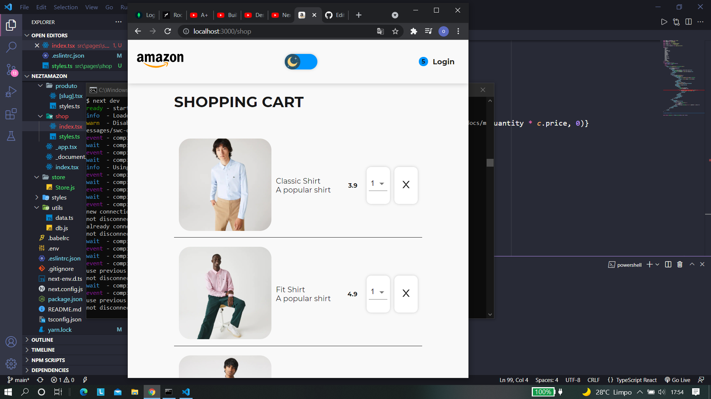
Task: Open File Explorer from the taskbar
Action: pyautogui.click(x=135, y=392)
